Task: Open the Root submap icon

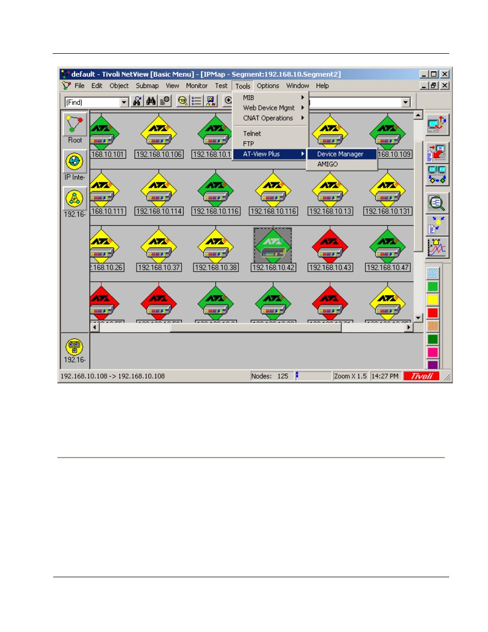Action: [75, 124]
